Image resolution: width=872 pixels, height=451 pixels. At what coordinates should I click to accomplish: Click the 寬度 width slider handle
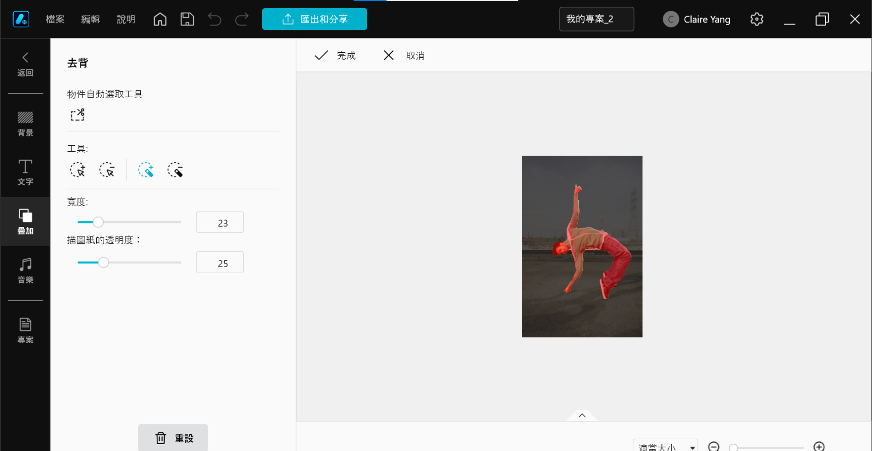[x=98, y=222]
